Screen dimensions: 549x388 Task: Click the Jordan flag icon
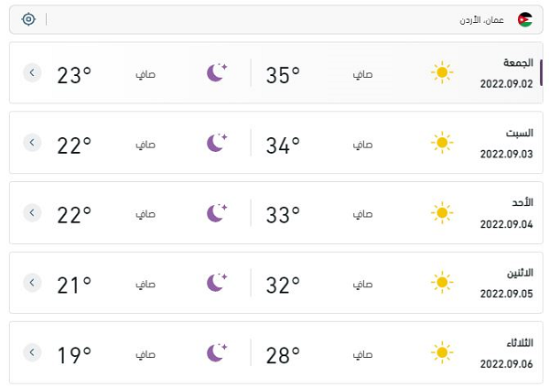(524, 19)
